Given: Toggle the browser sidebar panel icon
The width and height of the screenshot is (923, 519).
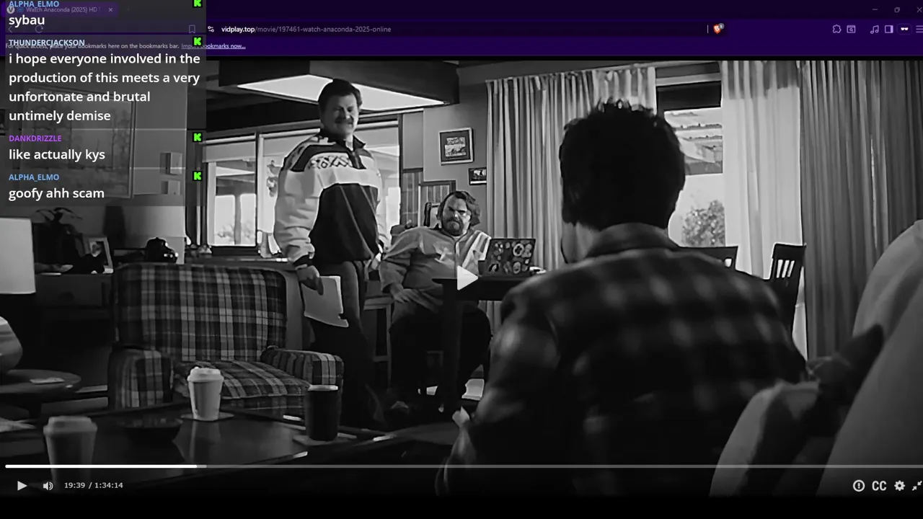Looking at the screenshot, I should pos(888,29).
